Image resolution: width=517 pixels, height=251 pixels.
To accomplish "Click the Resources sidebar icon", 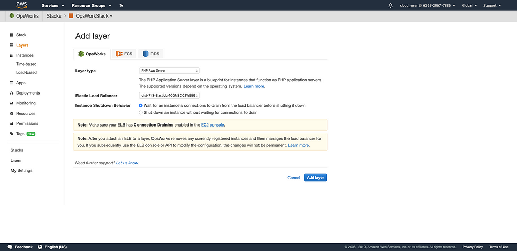I will pos(12,113).
